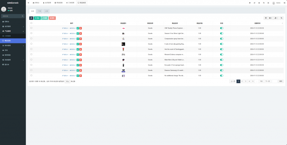Click the hamburger menu icon to collapse sidebar

coord(28,3)
